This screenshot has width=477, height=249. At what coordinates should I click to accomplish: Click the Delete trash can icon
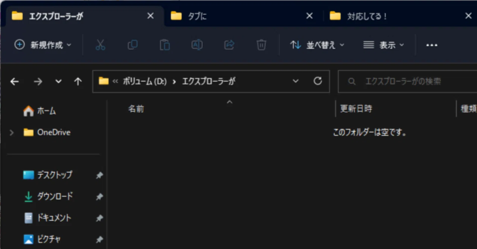point(261,45)
